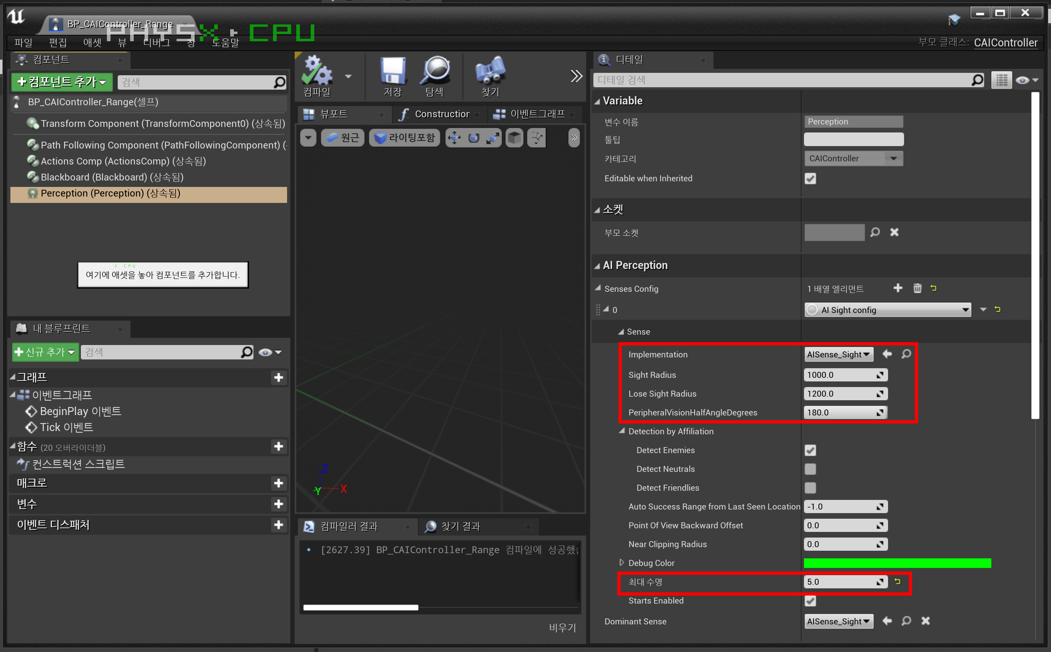Clear Dominant Sense with the X icon
Image resolution: width=1051 pixels, height=652 pixels.
[926, 621]
